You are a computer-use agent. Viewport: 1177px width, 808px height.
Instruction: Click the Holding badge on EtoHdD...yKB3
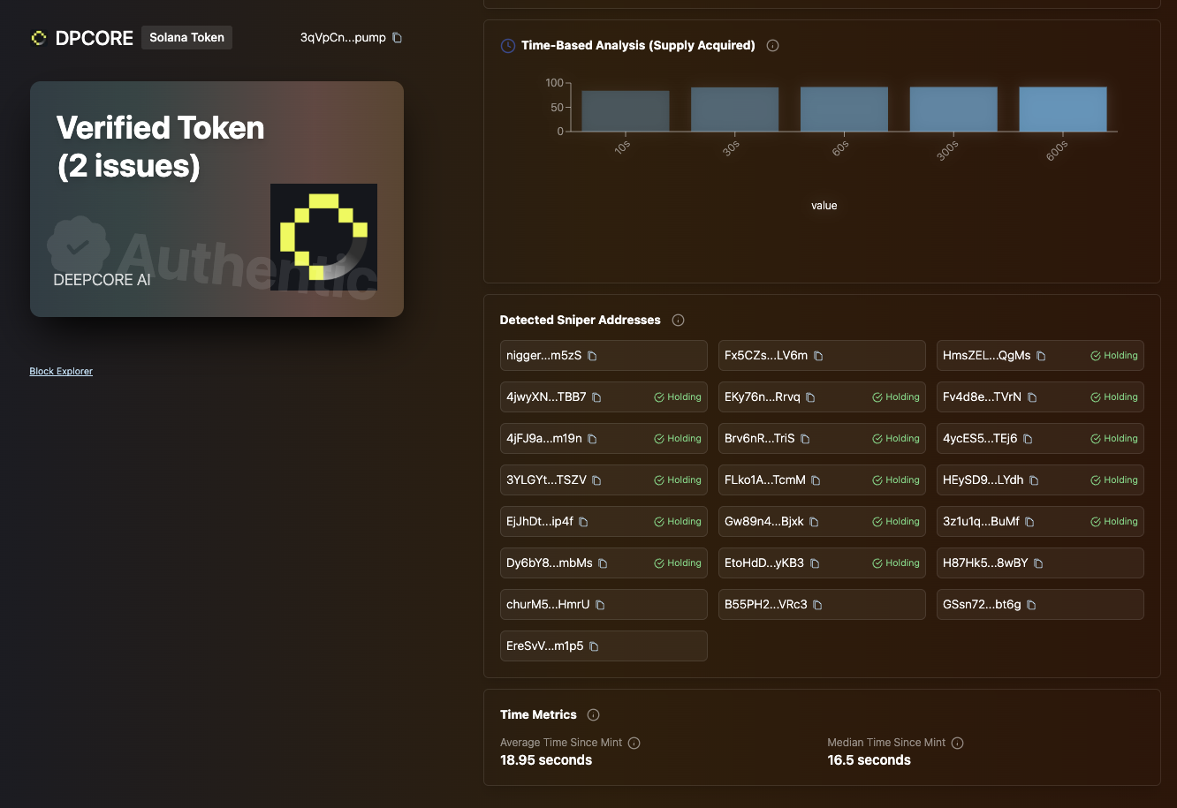coord(896,563)
